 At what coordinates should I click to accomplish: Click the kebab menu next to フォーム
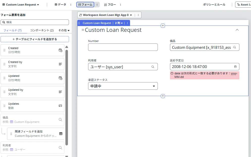[x=97, y=5]
